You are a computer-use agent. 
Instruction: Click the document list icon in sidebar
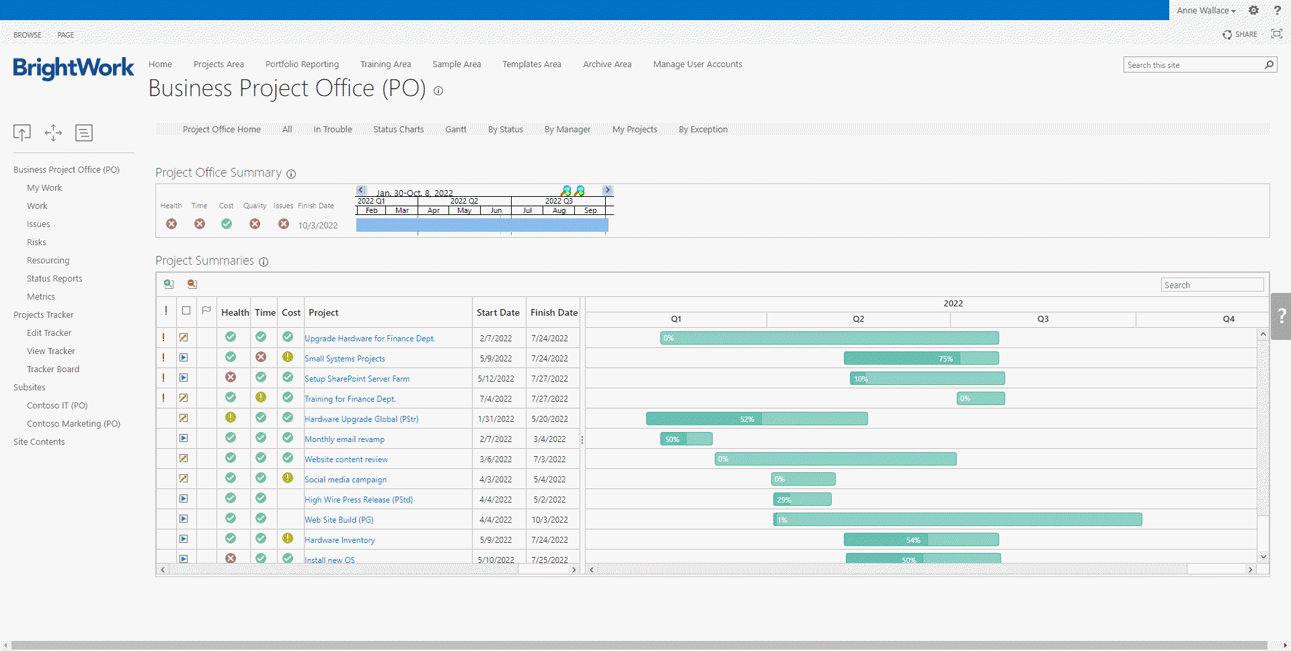pos(84,133)
